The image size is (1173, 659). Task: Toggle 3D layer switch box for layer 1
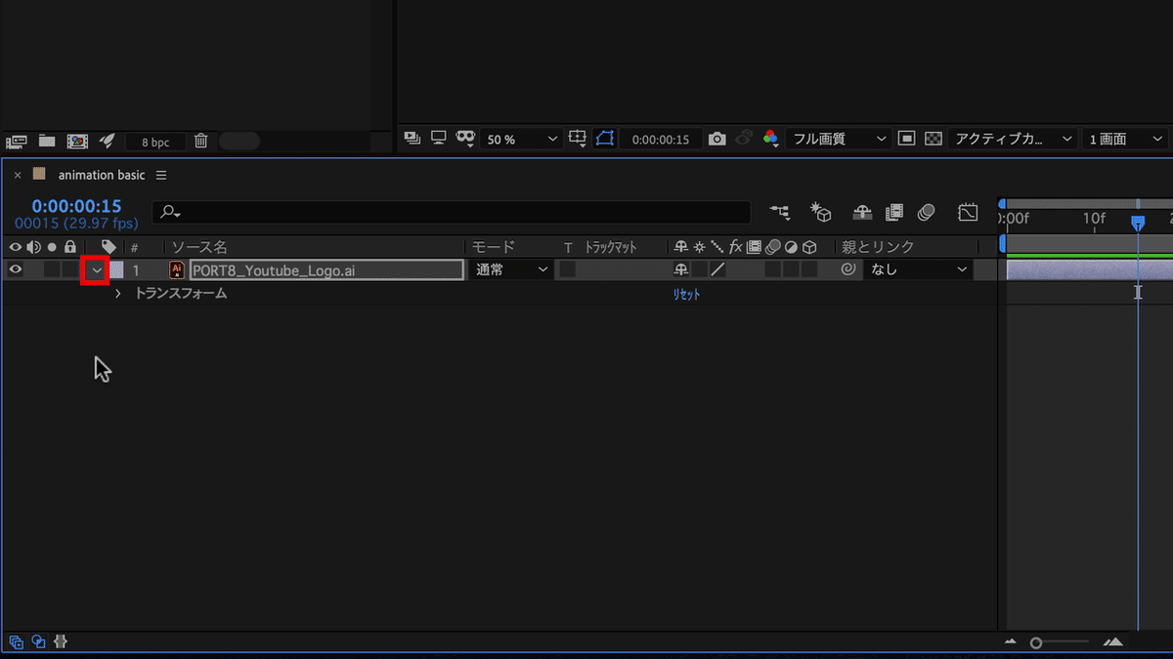tap(809, 269)
